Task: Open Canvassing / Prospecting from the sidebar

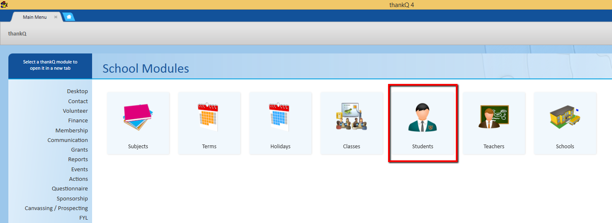Action: pyautogui.click(x=57, y=208)
